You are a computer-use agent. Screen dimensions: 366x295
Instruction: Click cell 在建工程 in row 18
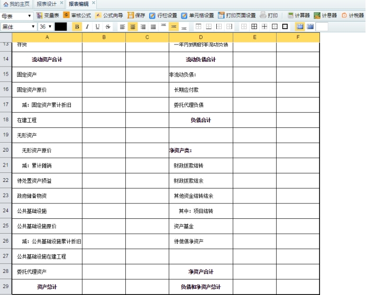[x=47, y=120]
